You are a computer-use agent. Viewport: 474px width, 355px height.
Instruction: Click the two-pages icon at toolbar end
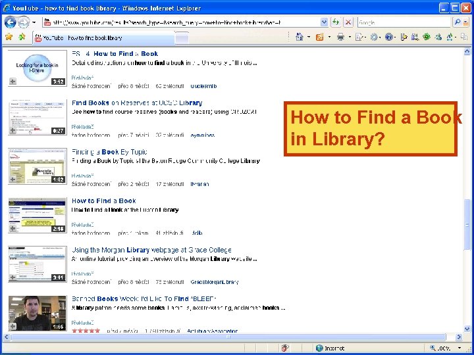click(464, 37)
